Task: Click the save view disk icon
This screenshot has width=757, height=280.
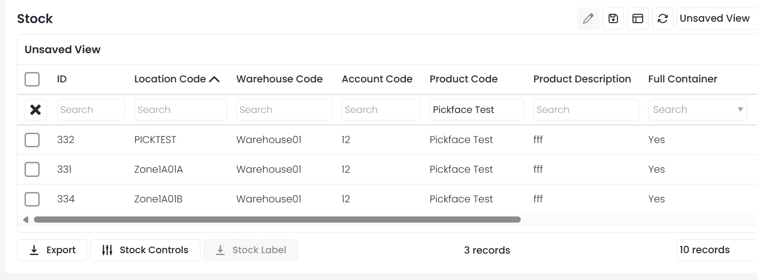Action: tap(613, 19)
